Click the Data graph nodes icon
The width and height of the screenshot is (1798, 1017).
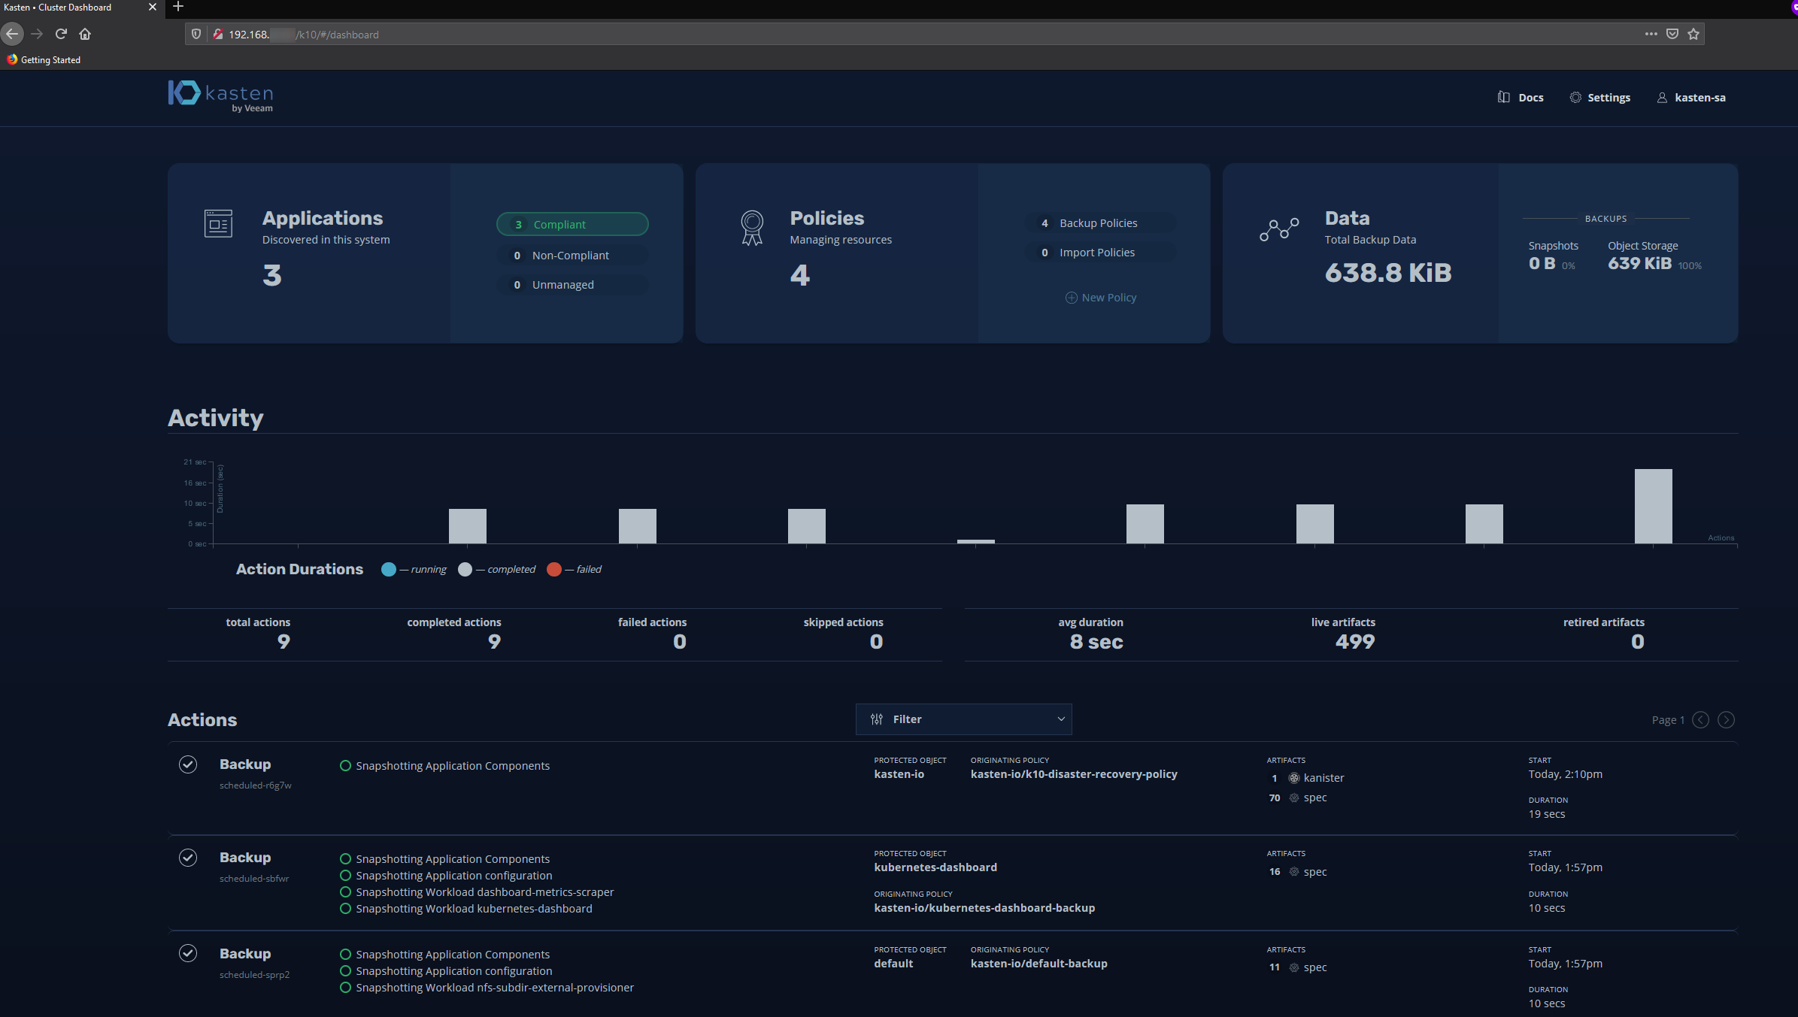[x=1279, y=229]
